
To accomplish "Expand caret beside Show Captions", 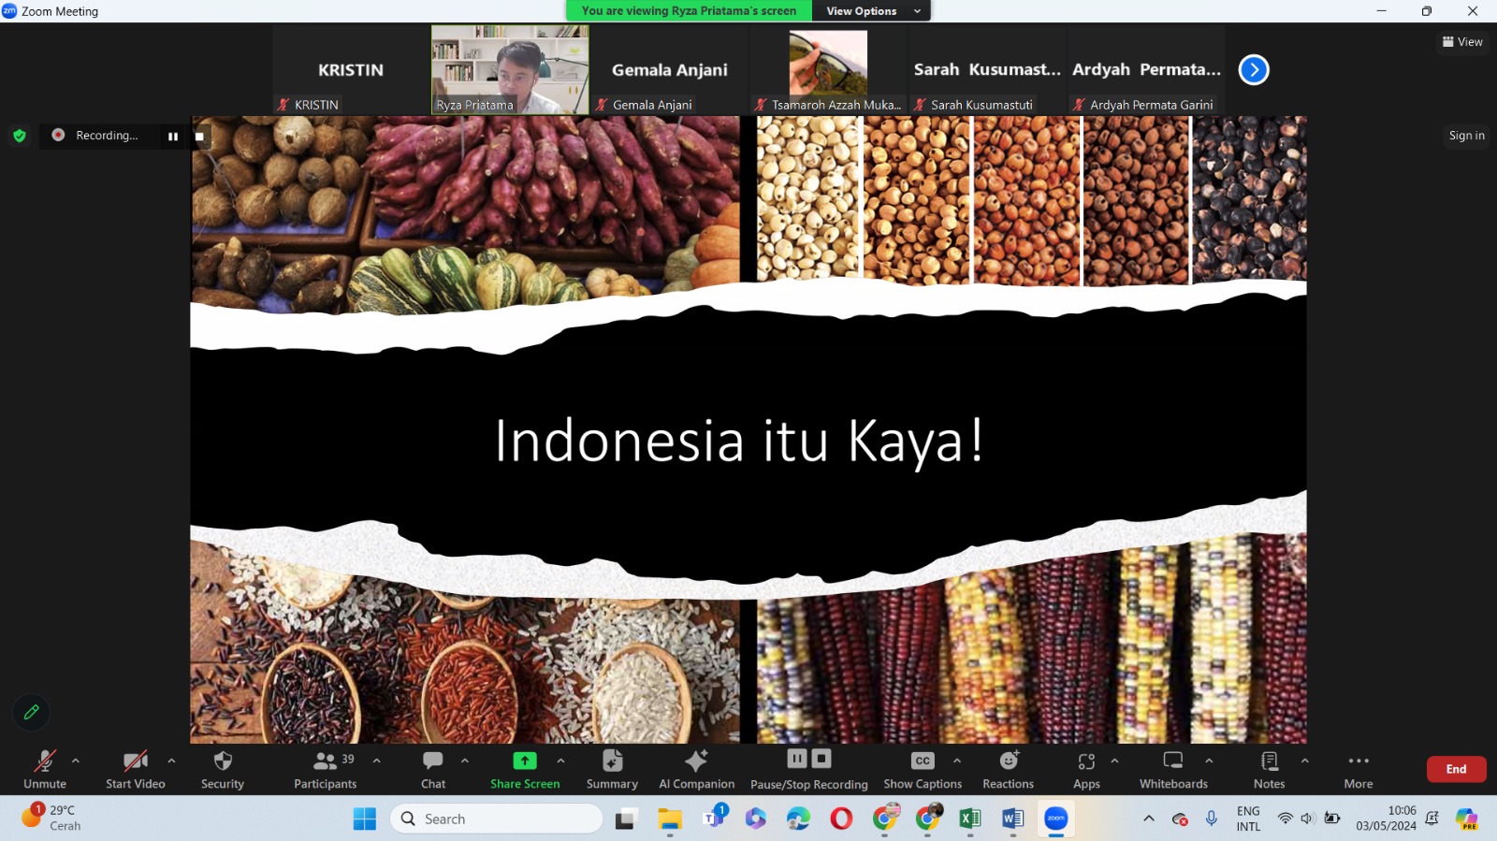I will click(x=957, y=761).
